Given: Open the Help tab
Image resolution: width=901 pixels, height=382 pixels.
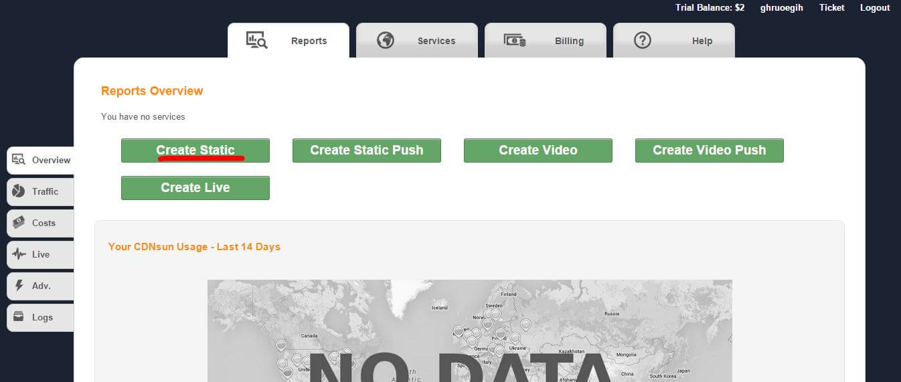Looking at the screenshot, I should 674,40.
